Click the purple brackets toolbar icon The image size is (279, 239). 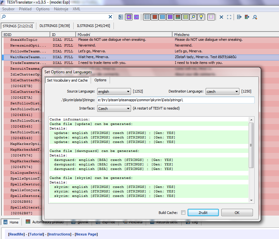tap(211, 17)
